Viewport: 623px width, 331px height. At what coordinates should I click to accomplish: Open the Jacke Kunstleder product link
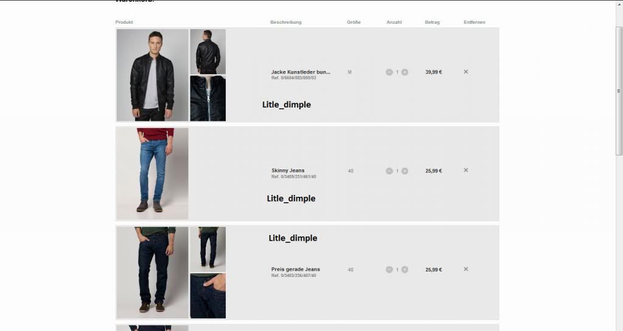pyautogui.click(x=301, y=72)
